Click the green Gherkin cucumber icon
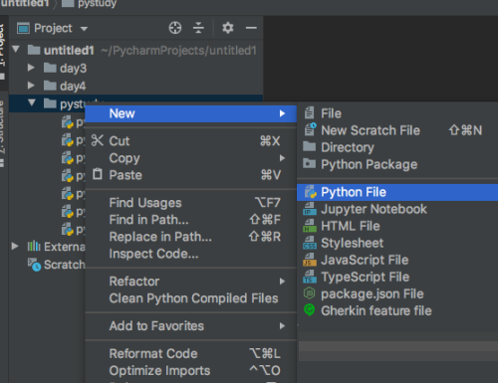 click(x=310, y=309)
